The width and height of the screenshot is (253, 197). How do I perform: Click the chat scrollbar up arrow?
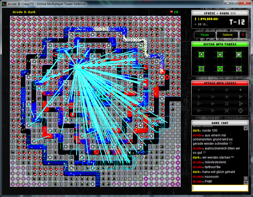point(246,128)
